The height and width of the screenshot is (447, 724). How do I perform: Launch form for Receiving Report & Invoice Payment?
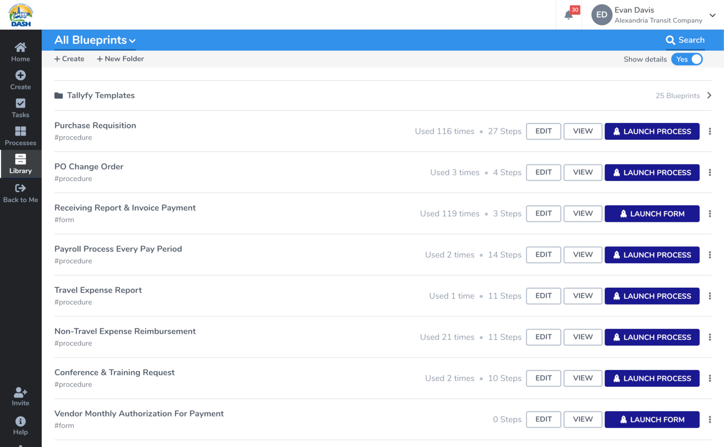(652, 214)
